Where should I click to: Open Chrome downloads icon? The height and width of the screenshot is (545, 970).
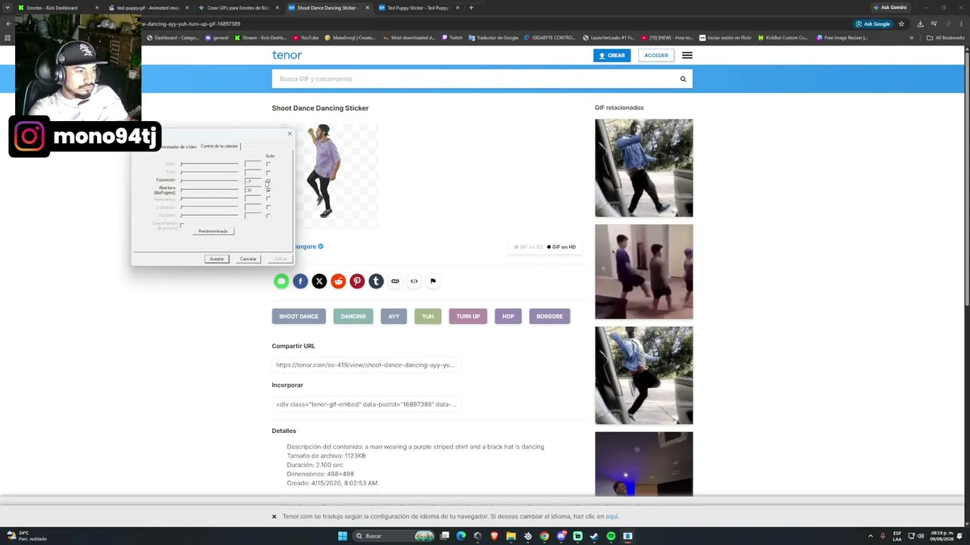coord(920,23)
